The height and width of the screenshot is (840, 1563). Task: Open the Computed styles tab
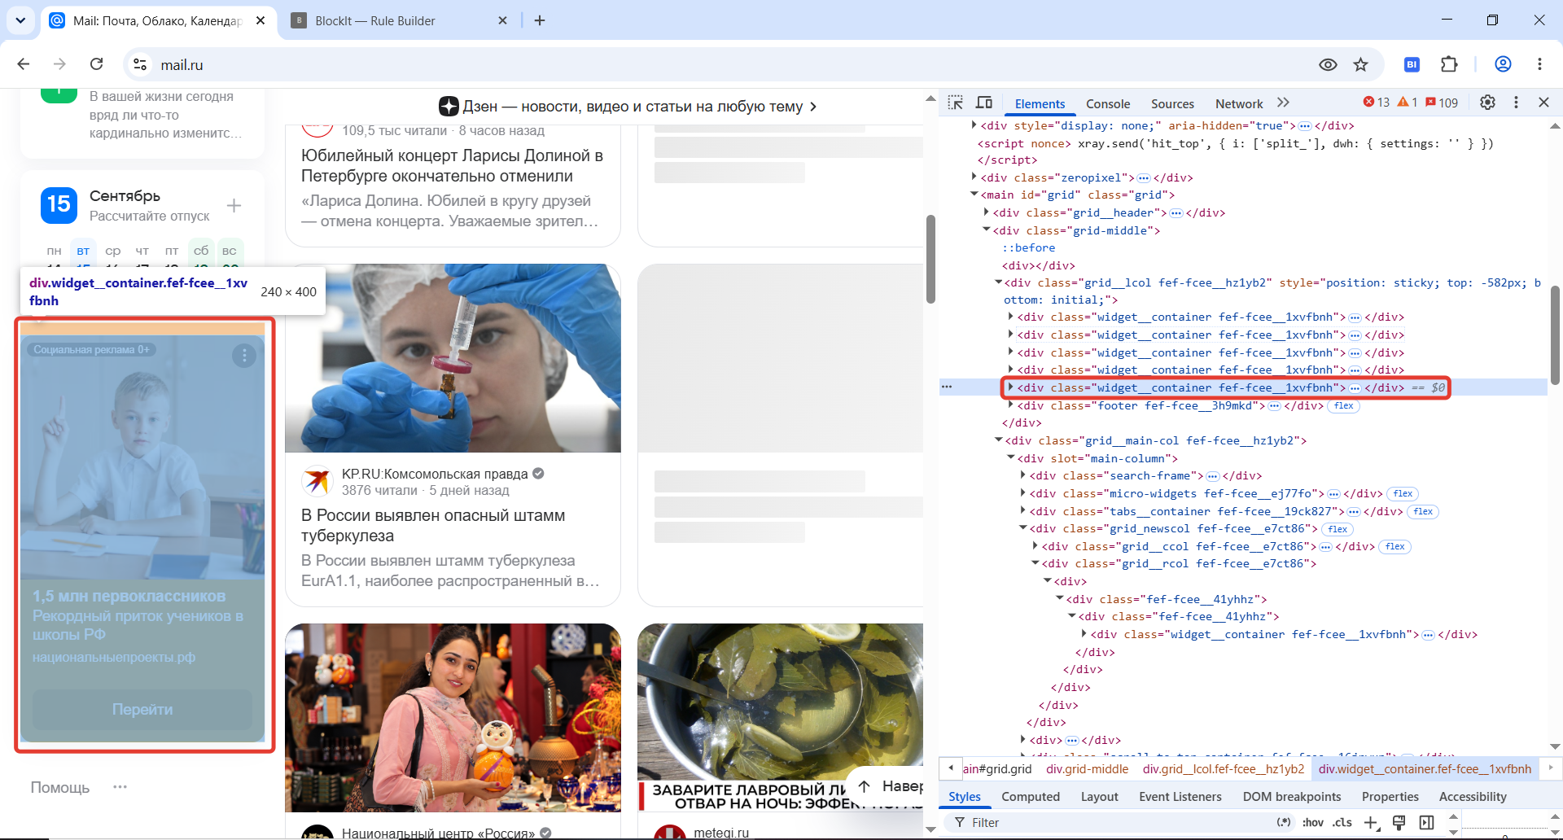(x=1031, y=797)
